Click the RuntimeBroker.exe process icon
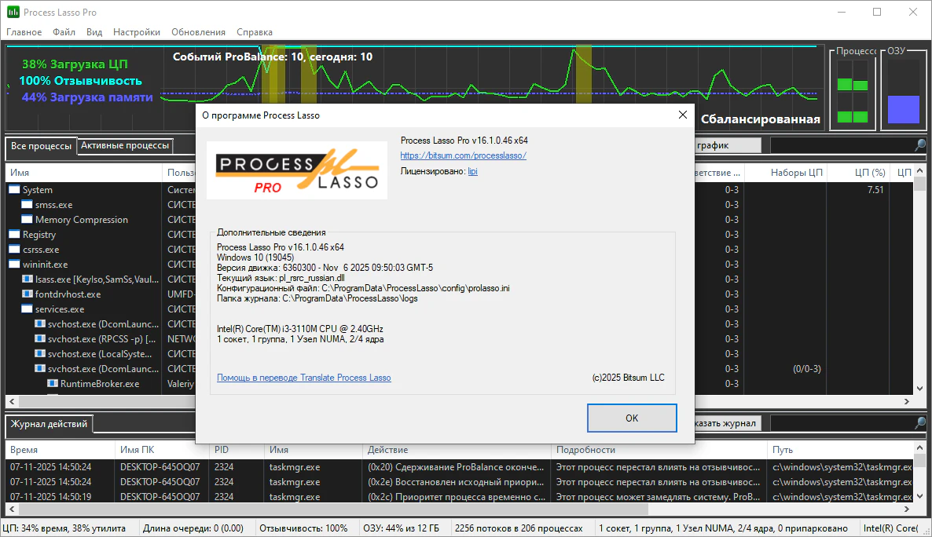Image resolution: width=932 pixels, height=537 pixels. click(53, 384)
